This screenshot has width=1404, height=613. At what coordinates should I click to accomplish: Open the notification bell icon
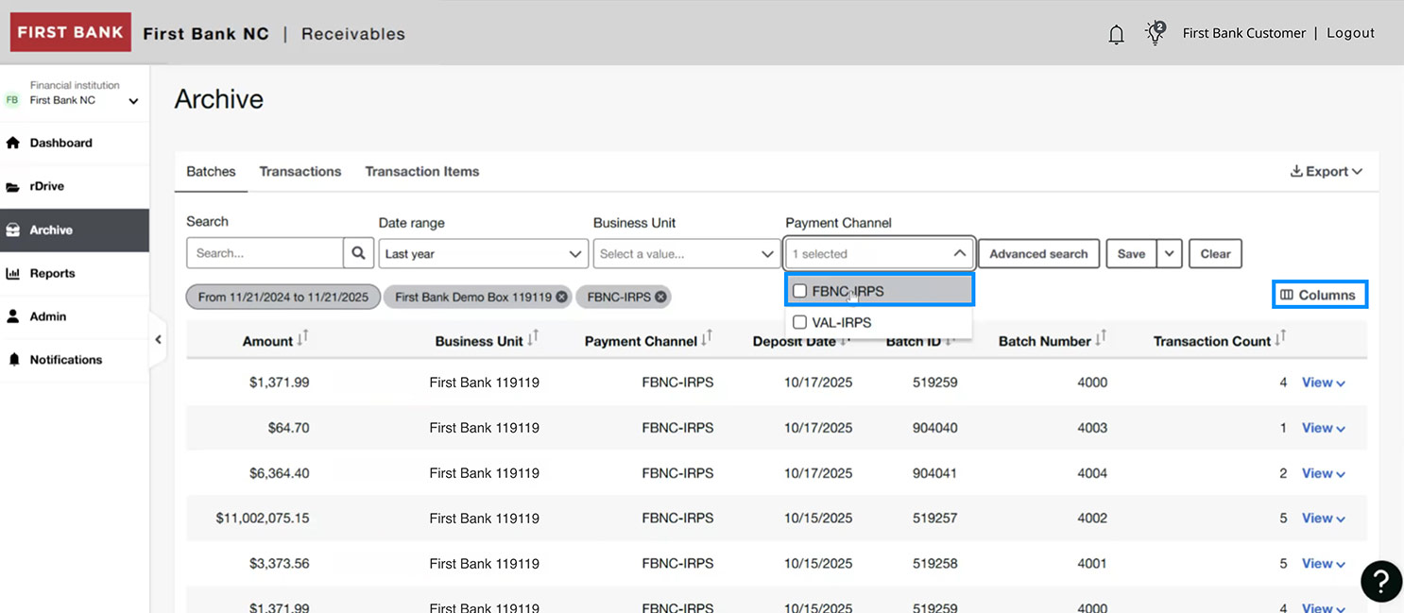point(1116,33)
